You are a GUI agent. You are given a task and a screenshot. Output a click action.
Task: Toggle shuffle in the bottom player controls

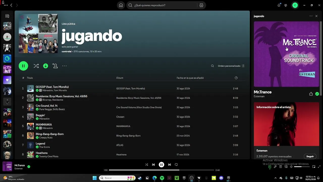coord(147,165)
